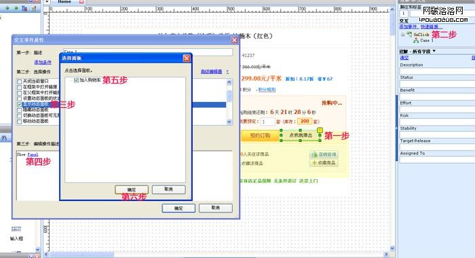Click the Panel link in action description
The height and width of the screenshot is (258, 475).
33,154
